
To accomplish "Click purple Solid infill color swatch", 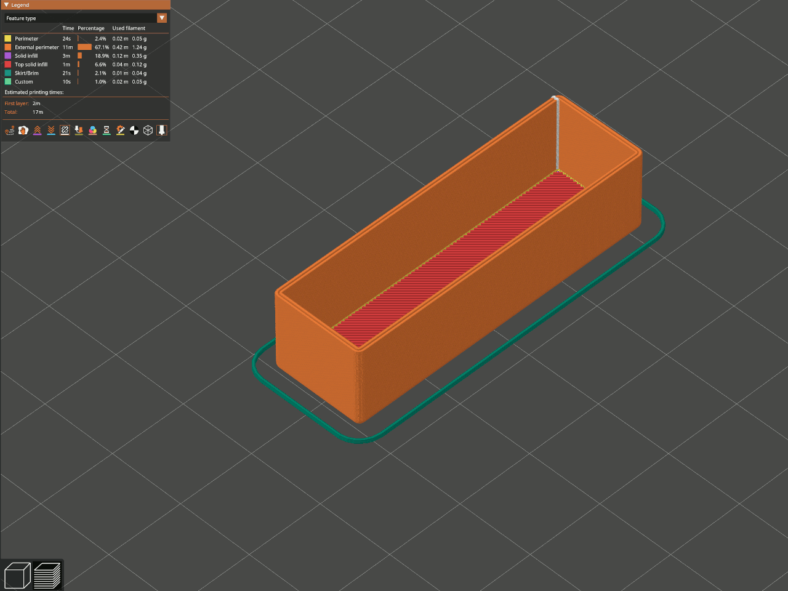I will tap(8, 55).
